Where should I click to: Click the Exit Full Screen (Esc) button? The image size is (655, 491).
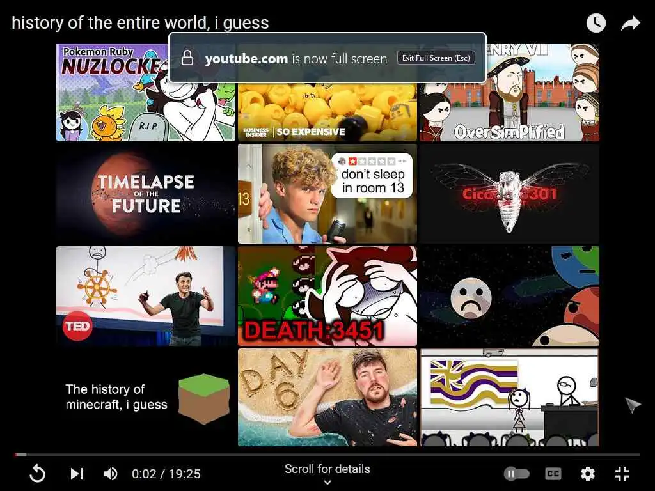click(436, 58)
